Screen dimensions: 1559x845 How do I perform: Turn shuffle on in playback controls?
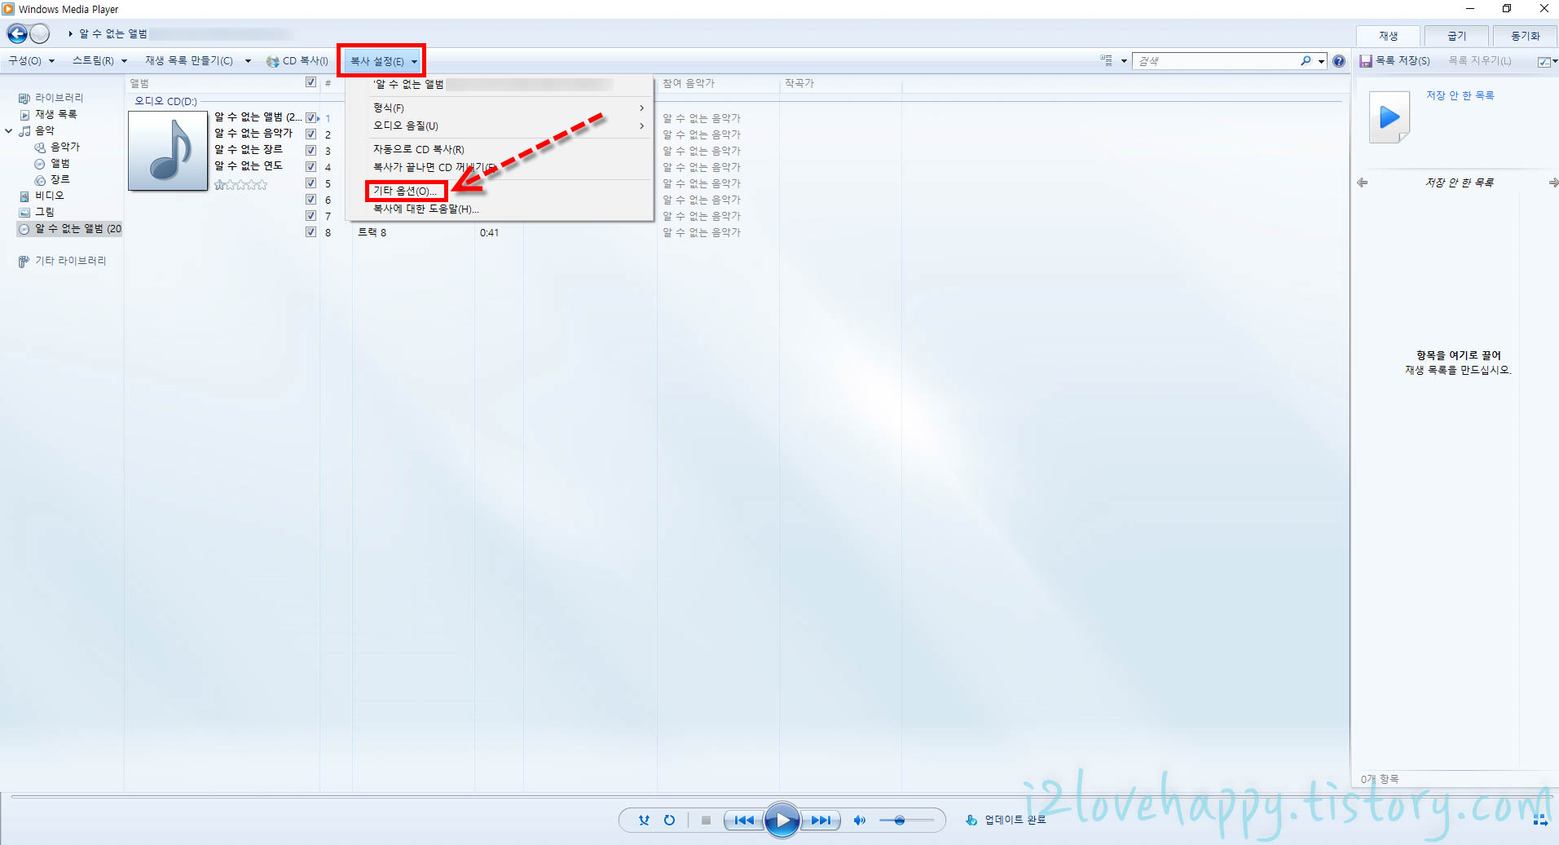644,821
